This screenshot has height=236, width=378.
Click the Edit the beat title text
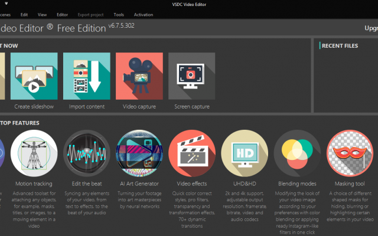pos(87,183)
